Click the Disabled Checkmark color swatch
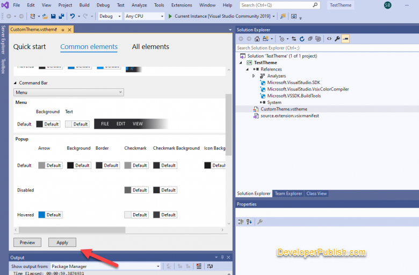419x275 pixels. click(128, 190)
